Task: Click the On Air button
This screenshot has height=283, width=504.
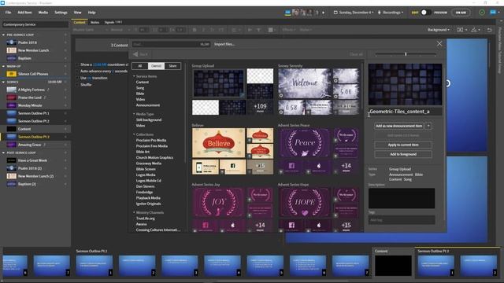Action: [461, 13]
